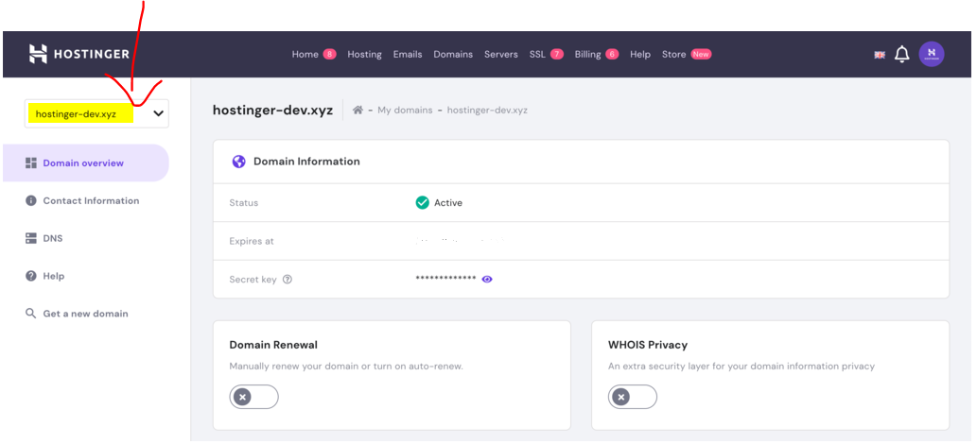Click My domains breadcrumb link
This screenshot has width=977, height=444.
click(x=405, y=111)
